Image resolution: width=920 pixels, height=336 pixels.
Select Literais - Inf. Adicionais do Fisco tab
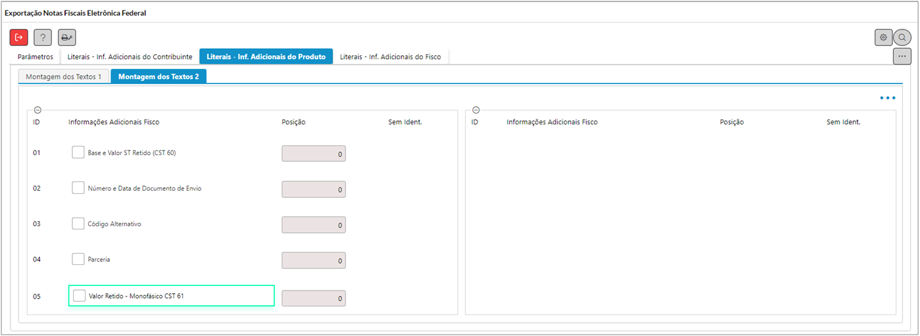390,57
